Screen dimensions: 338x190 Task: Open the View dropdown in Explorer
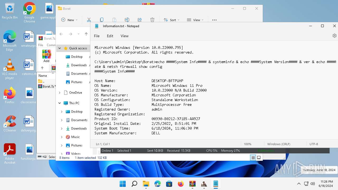click(x=195, y=20)
